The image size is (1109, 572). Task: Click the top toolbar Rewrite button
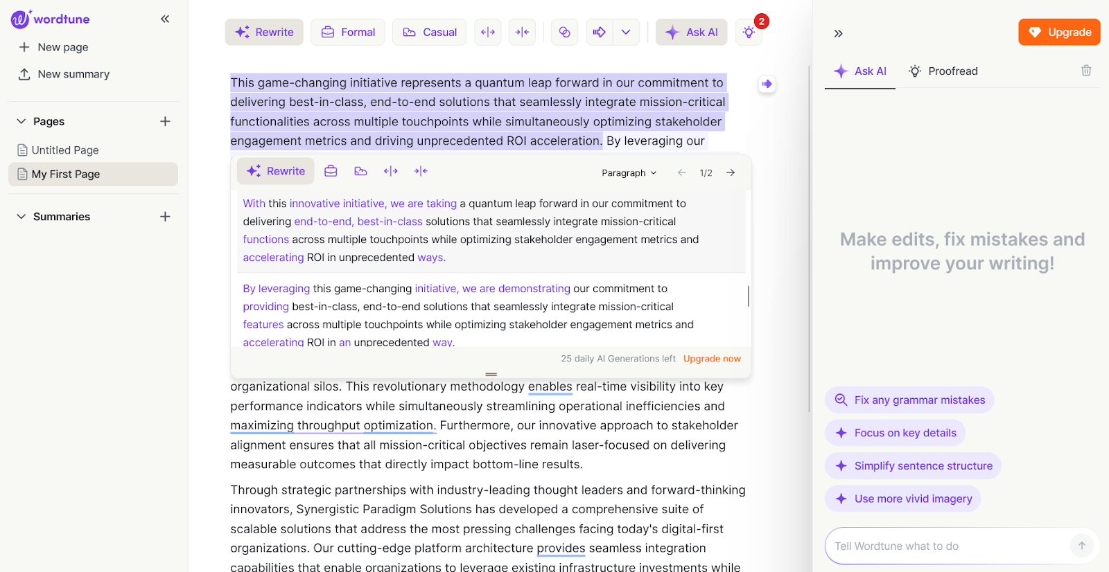[264, 32]
